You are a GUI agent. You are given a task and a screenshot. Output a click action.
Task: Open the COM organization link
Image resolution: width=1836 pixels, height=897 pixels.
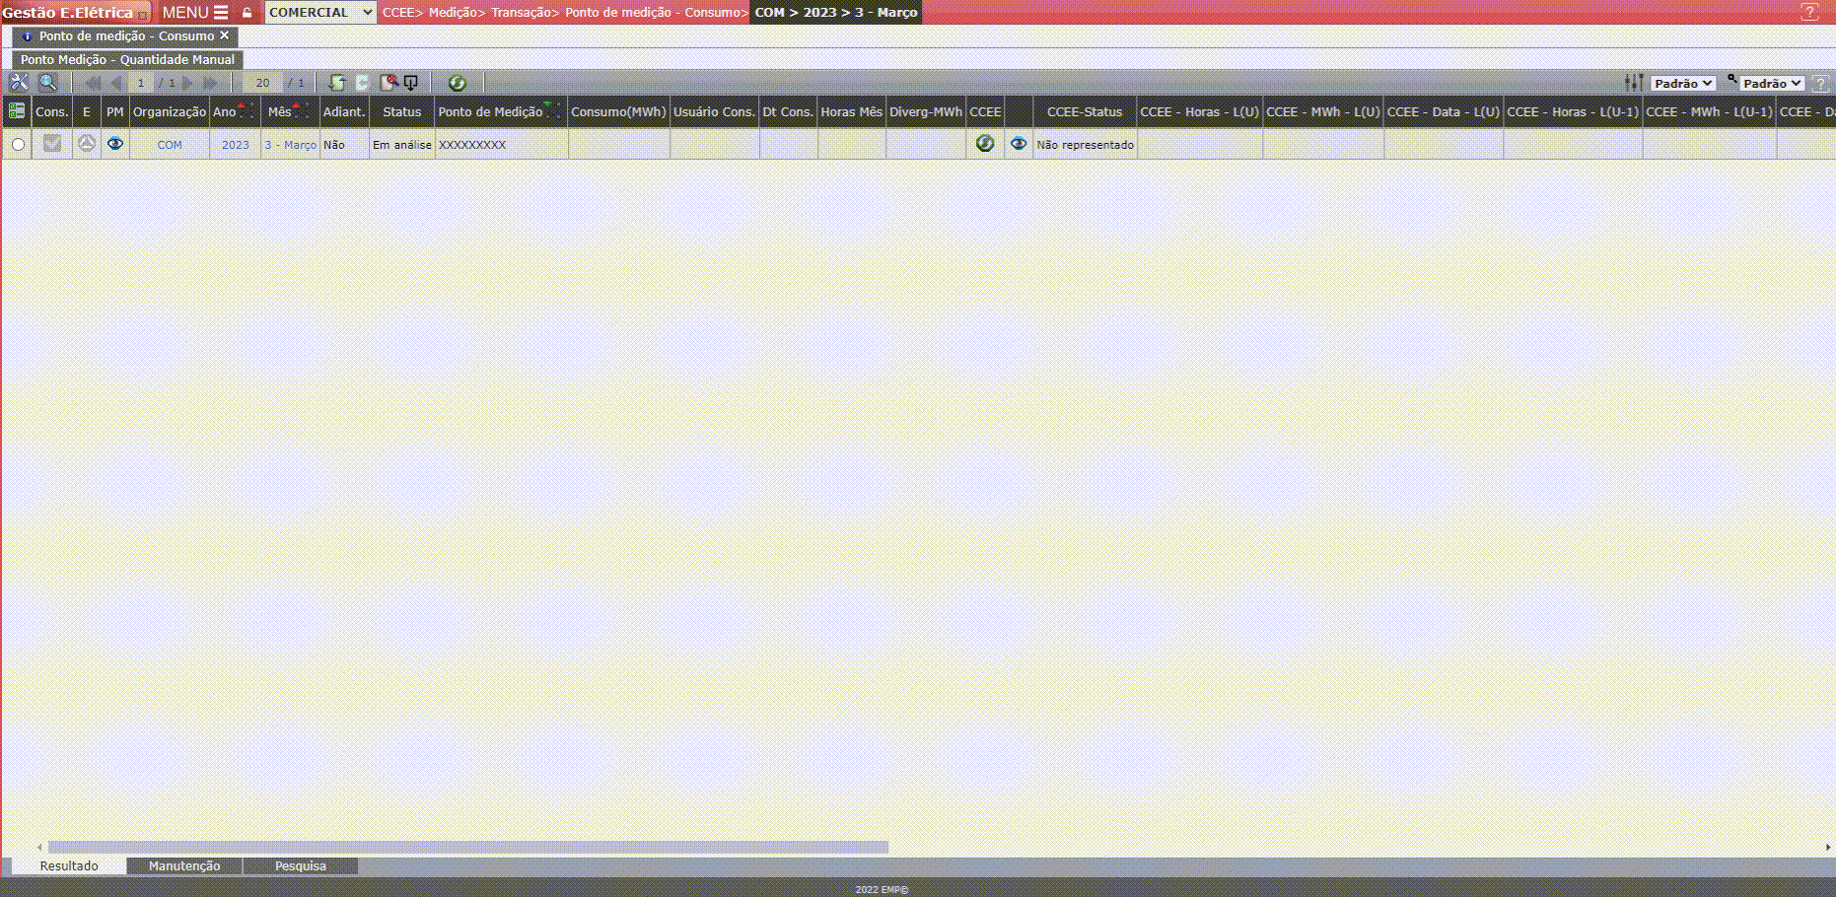click(x=170, y=145)
